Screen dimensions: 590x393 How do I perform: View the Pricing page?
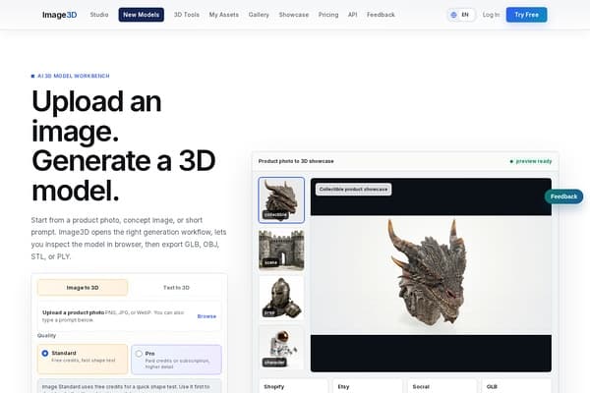pyautogui.click(x=328, y=15)
